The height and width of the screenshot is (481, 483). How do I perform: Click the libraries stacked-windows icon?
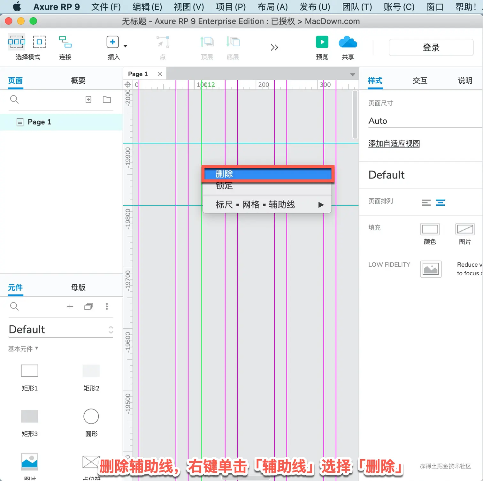coord(88,307)
